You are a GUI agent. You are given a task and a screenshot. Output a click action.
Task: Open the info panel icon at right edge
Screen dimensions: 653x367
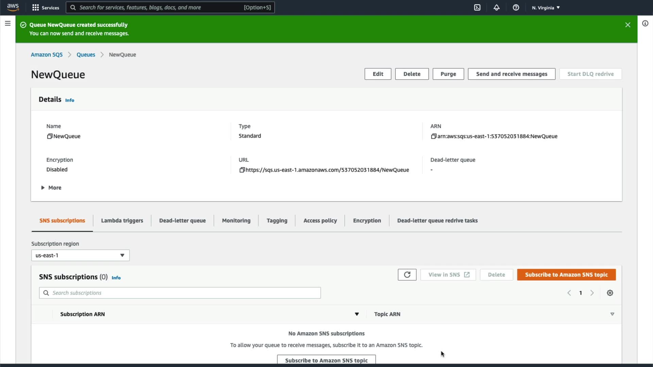tap(645, 23)
